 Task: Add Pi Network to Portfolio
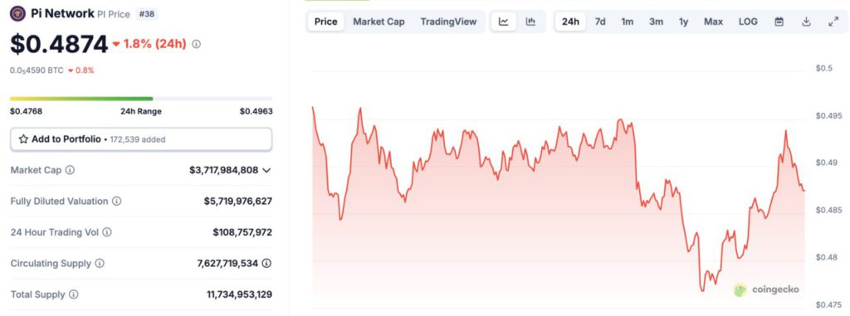pos(141,139)
